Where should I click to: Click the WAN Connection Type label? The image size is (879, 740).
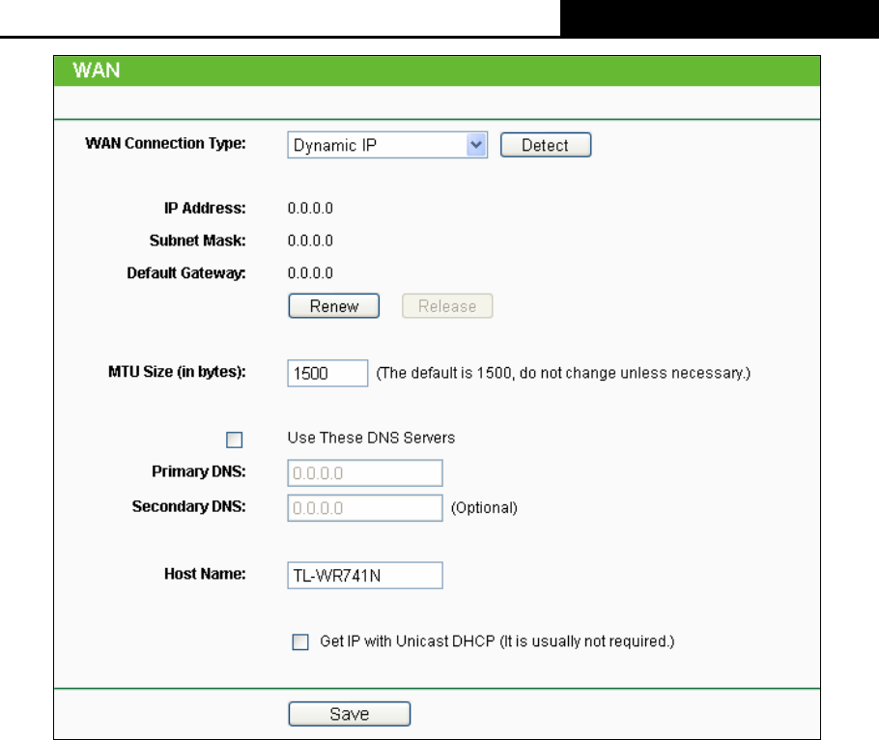pyautogui.click(x=165, y=144)
